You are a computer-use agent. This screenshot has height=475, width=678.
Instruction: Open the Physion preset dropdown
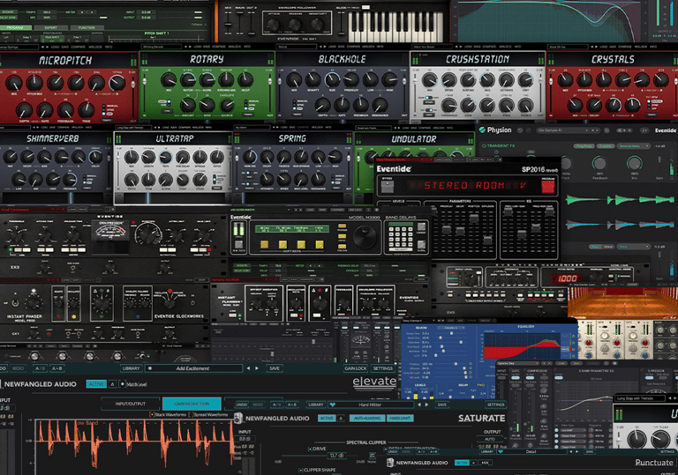[x=569, y=130]
